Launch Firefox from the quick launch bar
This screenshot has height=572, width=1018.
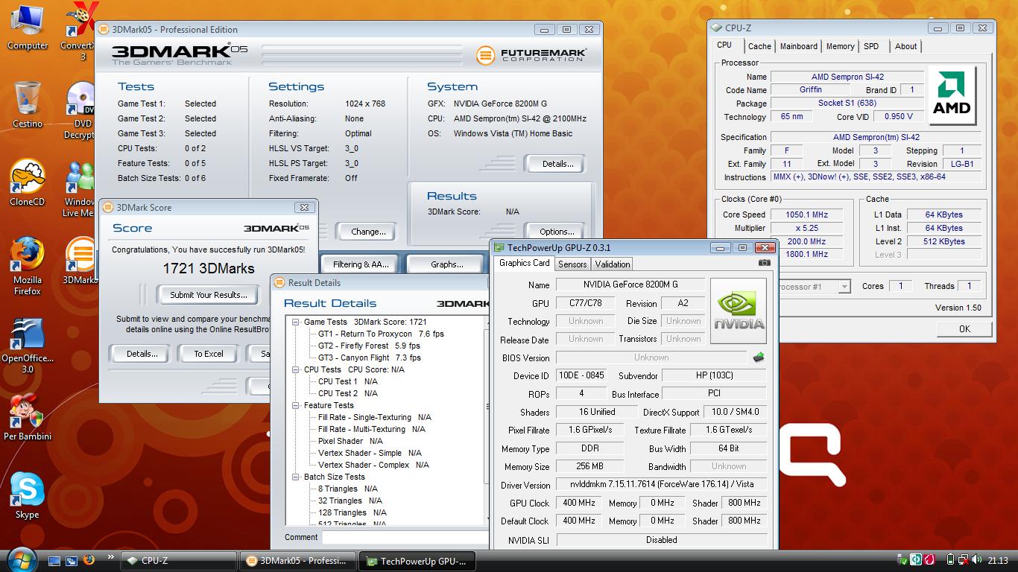(x=89, y=559)
